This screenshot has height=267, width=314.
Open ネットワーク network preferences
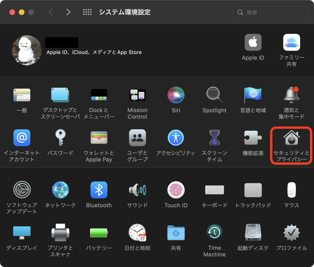60,190
